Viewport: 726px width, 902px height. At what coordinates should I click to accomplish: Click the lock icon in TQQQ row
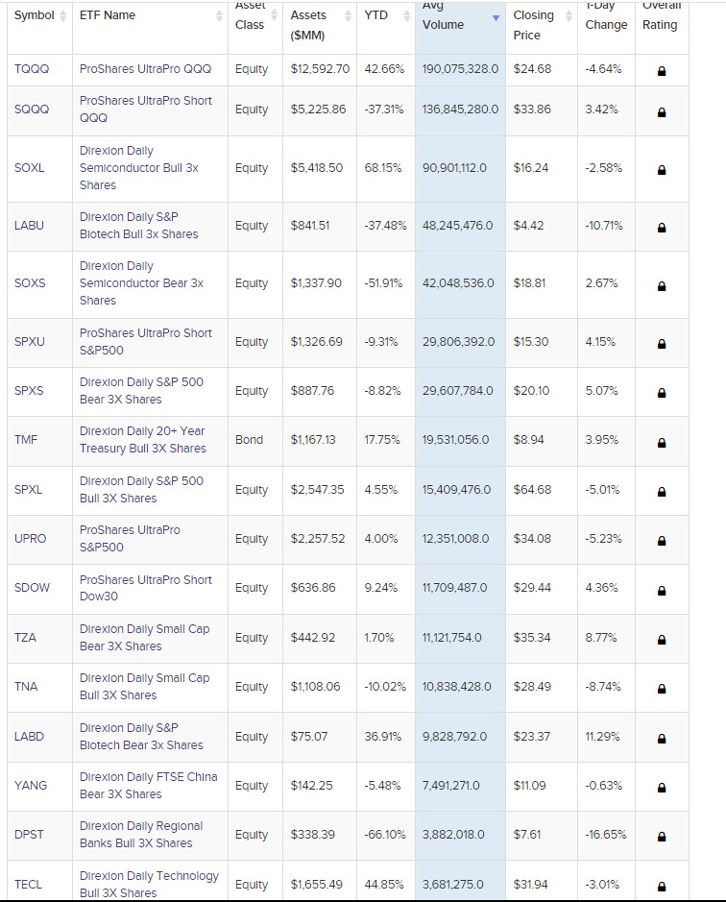coord(662,71)
